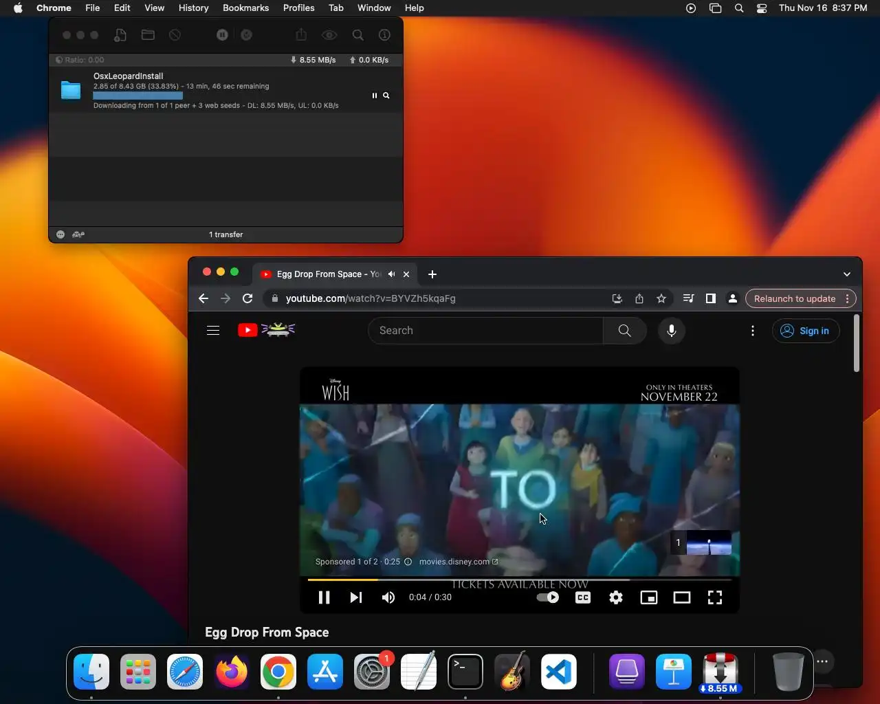Enable miniplayer mode
The image size is (880, 704).
point(649,597)
